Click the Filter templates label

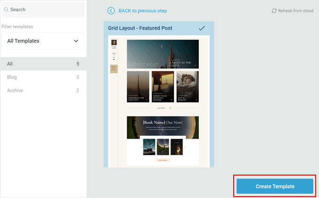pyautogui.click(x=17, y=27)
